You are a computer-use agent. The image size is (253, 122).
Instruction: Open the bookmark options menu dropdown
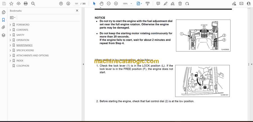(13, 18)
